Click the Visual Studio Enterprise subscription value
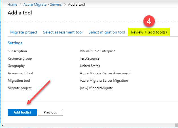The image size is (178, 128). click(x=98, y=51)
